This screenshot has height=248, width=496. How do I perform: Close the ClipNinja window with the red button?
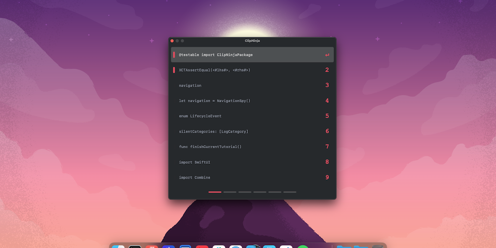[172, 41]
